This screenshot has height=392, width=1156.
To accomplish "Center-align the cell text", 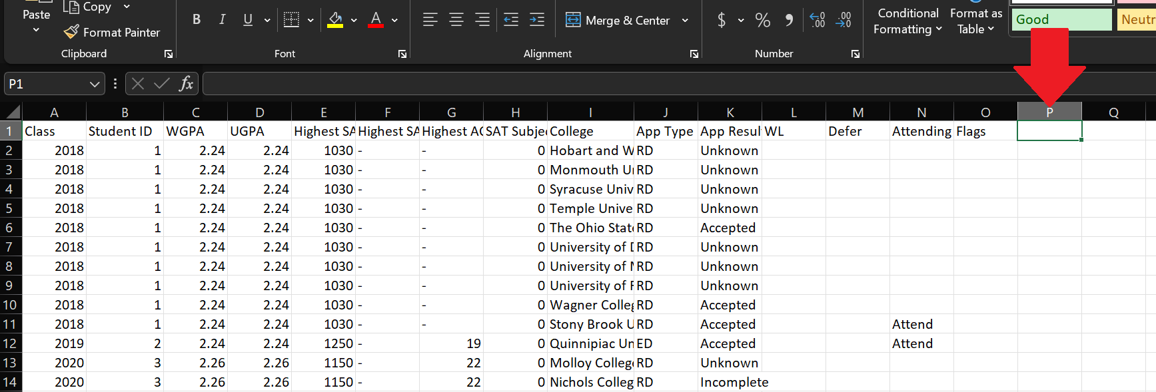I will click(x=456, y=20).
